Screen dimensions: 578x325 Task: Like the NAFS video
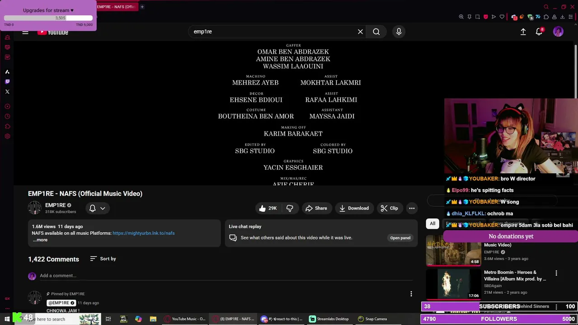pos(268,208)
